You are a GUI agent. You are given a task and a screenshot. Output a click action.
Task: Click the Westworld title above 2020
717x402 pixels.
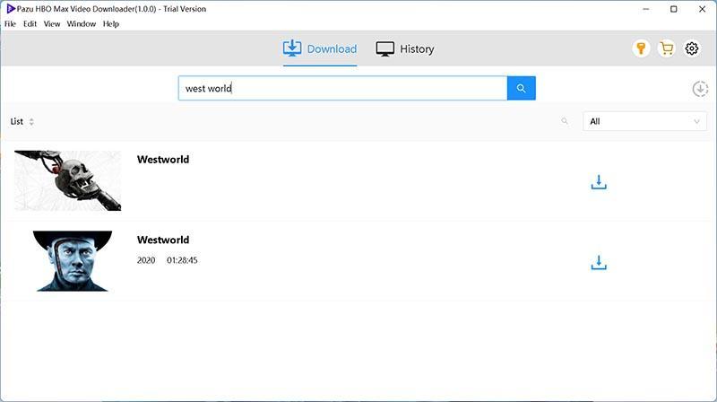[163, 240]
